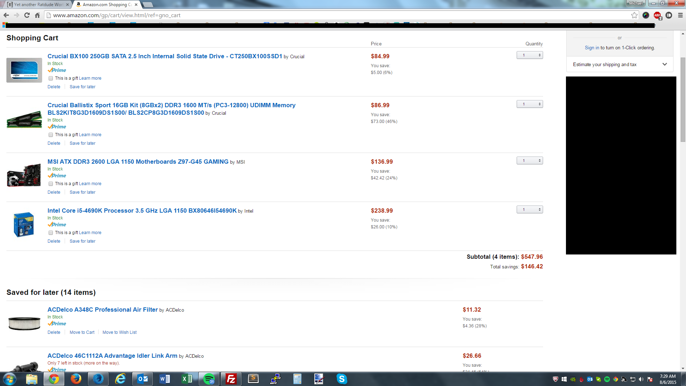686x386 pixels.
Task: Click the browser home icon
Action: (x=37, y=15)
